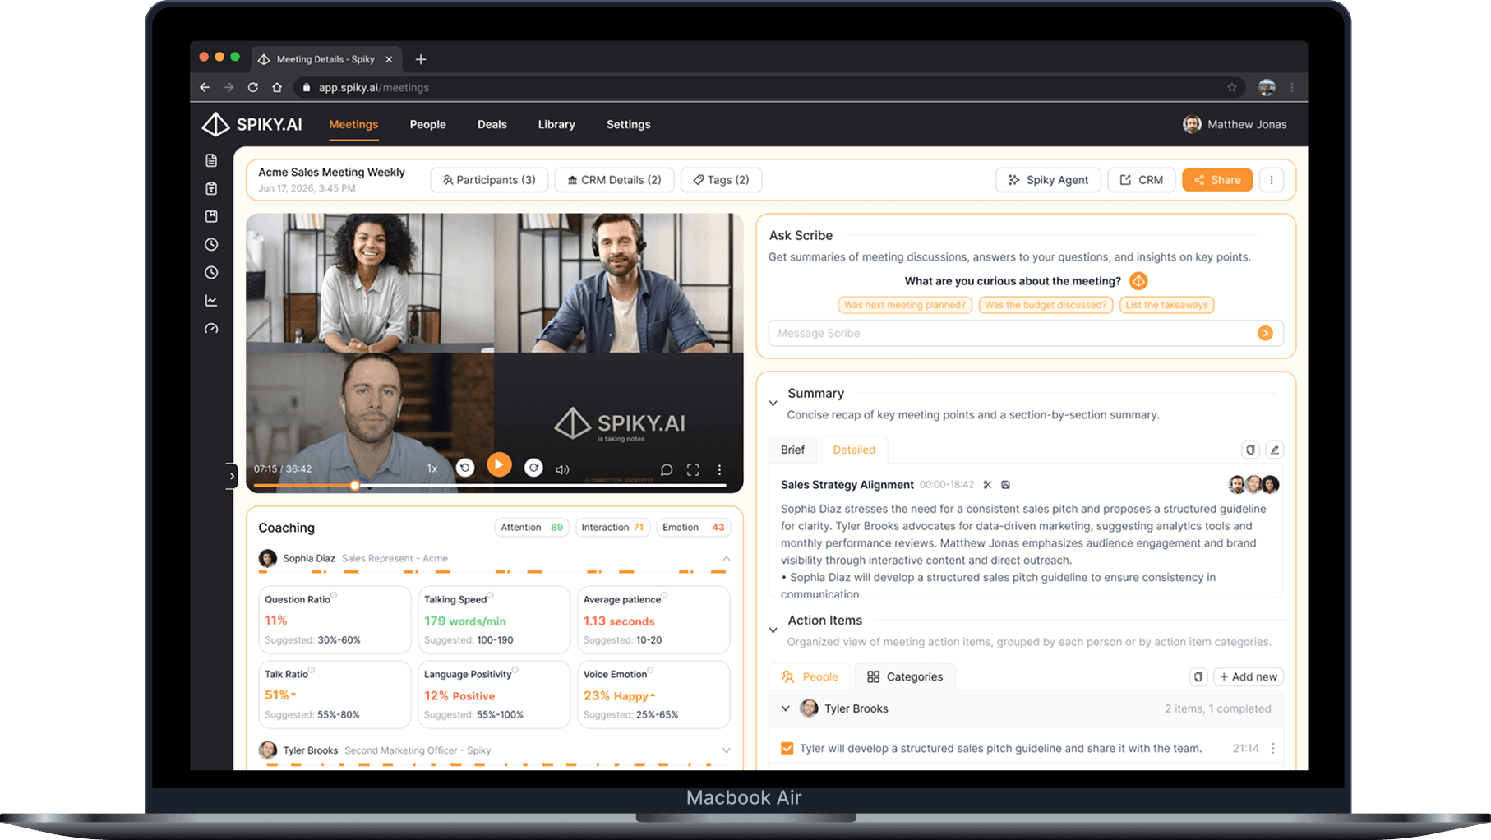Clip Sales Strategy Alignment with scissors icon
This screenshot has height=840, width=1491.
point(987,485)
